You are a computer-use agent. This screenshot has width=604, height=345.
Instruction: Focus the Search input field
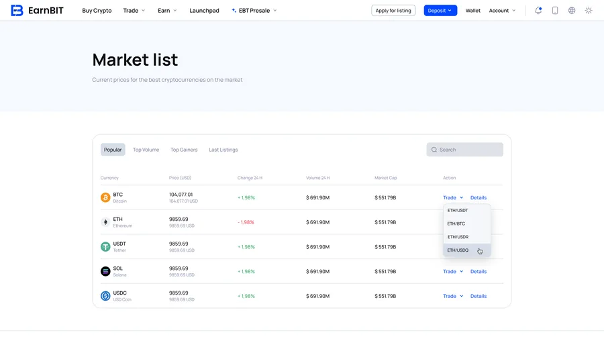(x=464, y=150)
